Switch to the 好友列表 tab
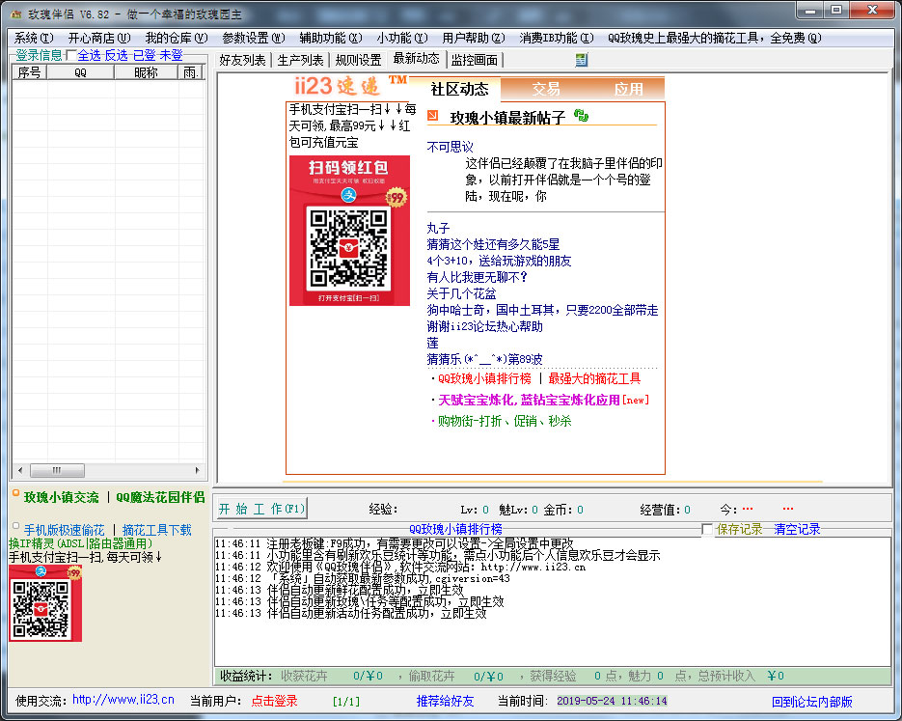The width and height of the screenshot is (902, 721). click(x=242, y=60)
